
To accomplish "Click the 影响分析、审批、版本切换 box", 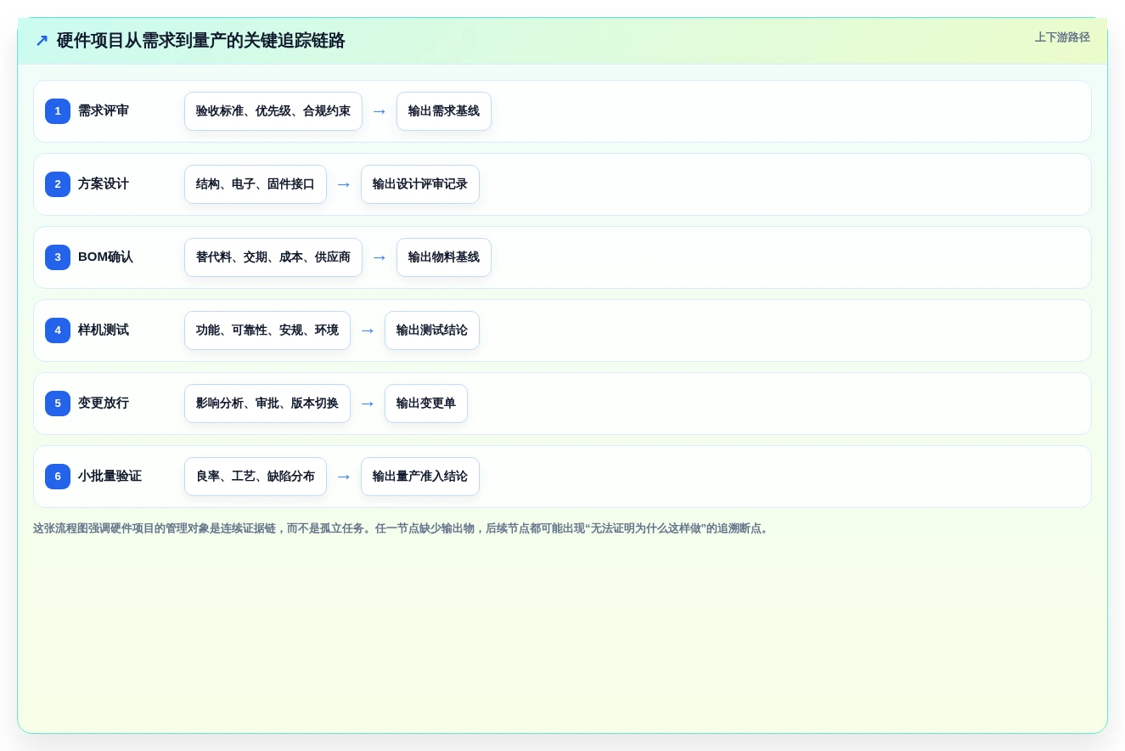I will click(267, 404).
